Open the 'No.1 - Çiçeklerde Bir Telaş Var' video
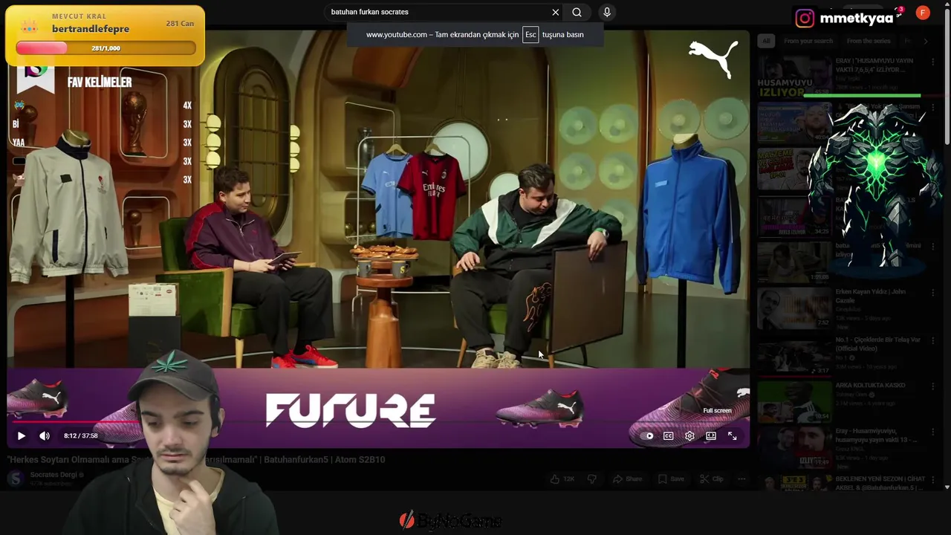The image size is (951, 535). [877, 344]
